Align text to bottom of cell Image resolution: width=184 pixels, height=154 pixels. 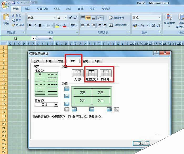[x=93, y=18]
